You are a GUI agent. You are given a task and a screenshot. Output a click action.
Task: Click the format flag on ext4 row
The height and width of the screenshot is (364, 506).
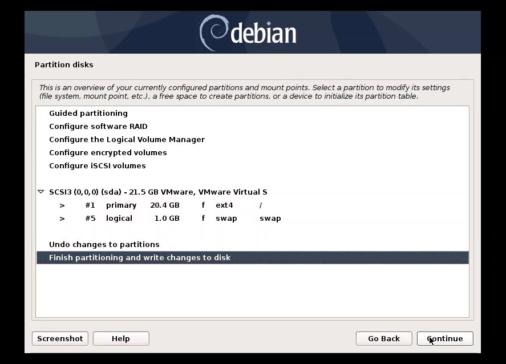tap(203, 205)
